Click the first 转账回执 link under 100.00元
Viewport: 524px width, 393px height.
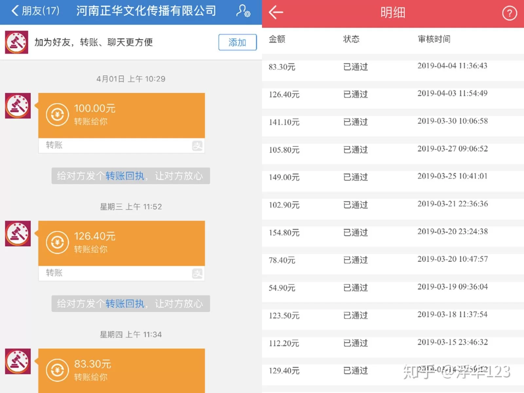(x=125, y=176)
